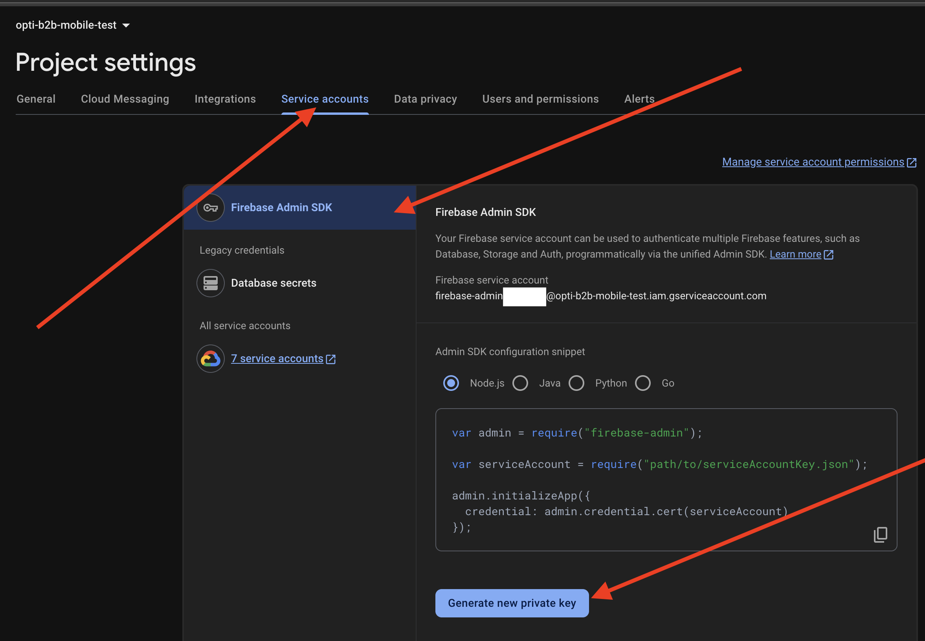Click the firebase service account email text

point(656,296)
